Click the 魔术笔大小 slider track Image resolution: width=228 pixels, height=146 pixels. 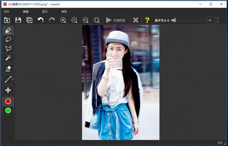(190, 20)
